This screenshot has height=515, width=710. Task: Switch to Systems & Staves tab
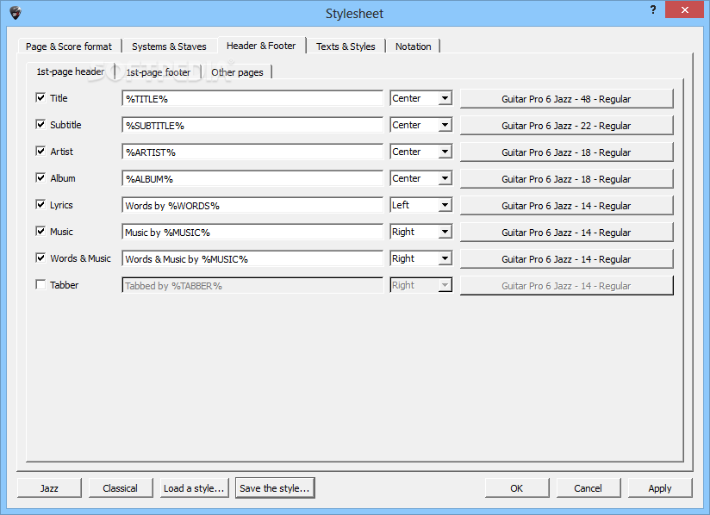(169, 47)
